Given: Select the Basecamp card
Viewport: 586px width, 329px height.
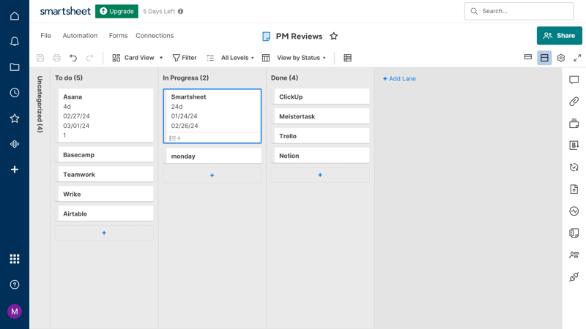Looking at the screenshot, I should (104, 154).
